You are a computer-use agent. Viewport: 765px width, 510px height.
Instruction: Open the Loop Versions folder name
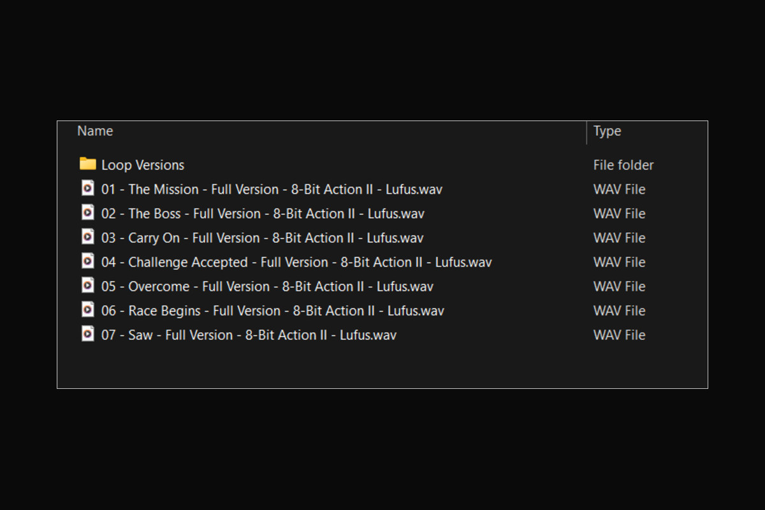143,165
